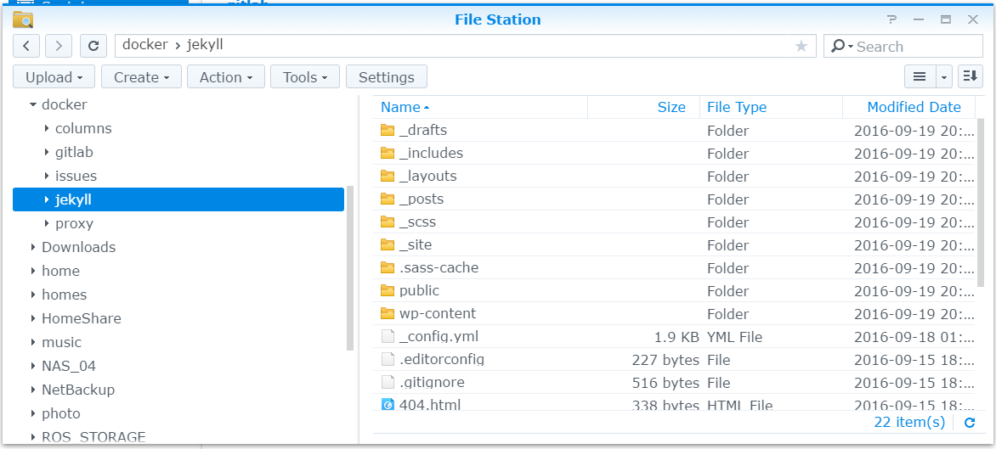Click the .gitignore file icon

pyautogui.click(x=388, y=383)
